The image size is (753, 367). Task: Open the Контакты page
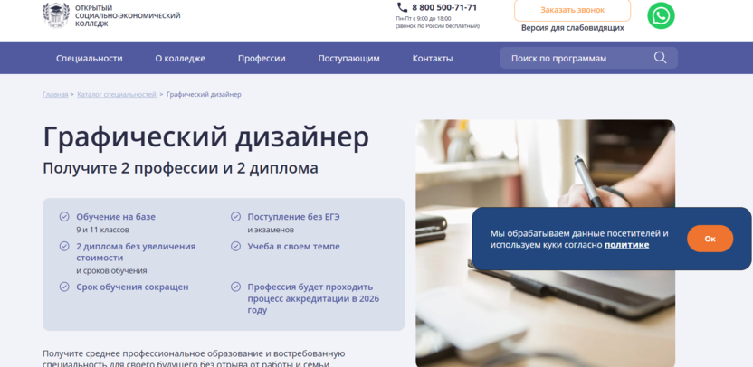point(433,59)
